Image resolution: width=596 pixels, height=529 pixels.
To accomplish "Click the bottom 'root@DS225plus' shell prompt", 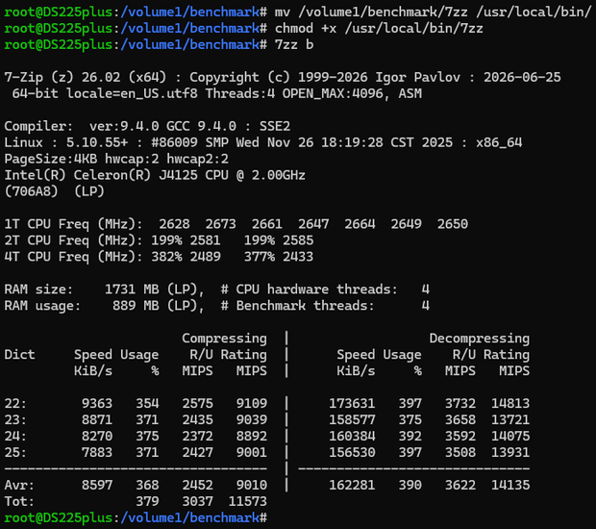I will 58,518.
